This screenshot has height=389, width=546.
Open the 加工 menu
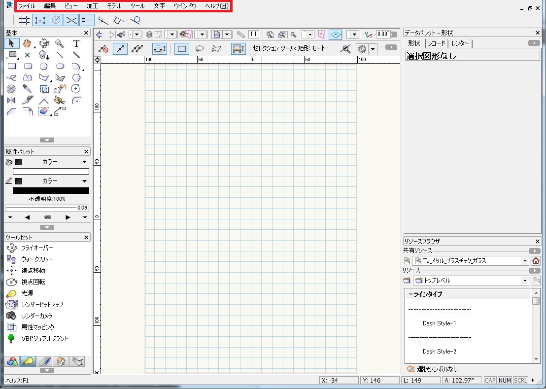(x=92, y=6)
